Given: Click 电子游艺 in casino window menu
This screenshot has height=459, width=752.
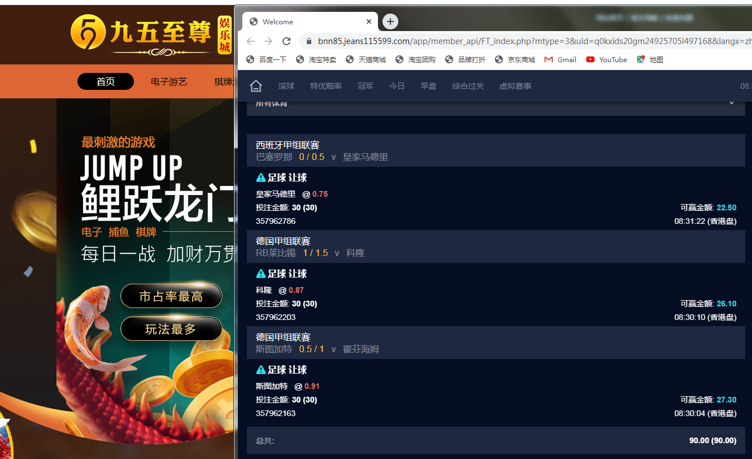Looking at the screenshot, I should click(169, 81).
